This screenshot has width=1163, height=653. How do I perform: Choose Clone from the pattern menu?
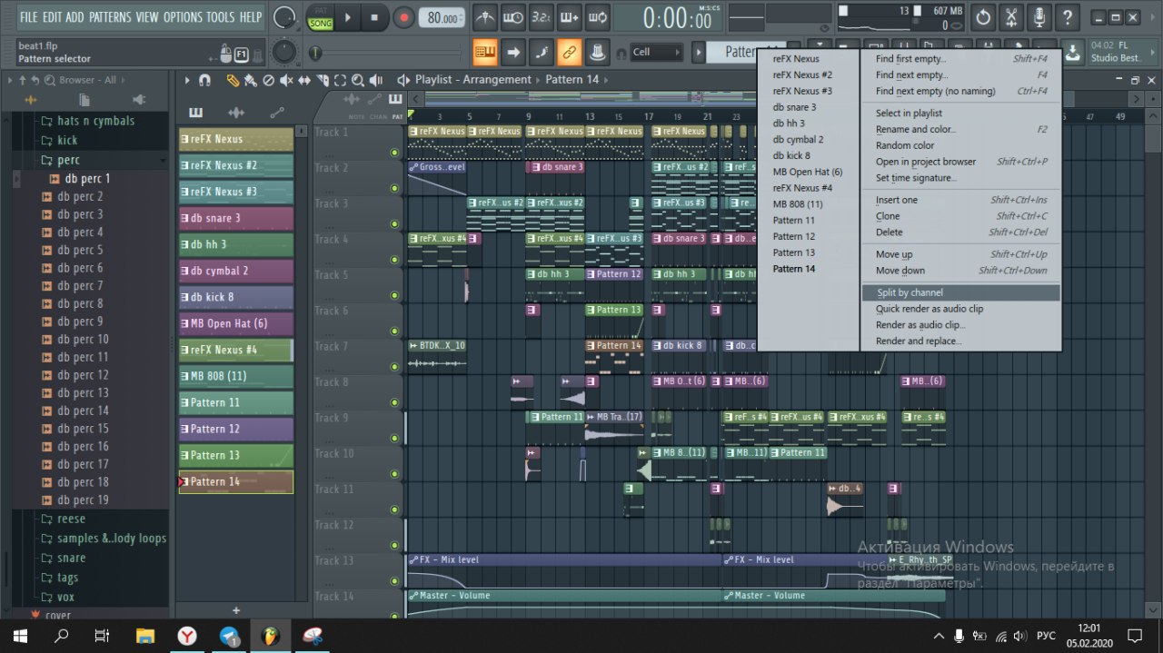[960, 216]
